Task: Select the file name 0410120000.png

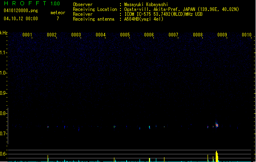Action: (21, 11)
